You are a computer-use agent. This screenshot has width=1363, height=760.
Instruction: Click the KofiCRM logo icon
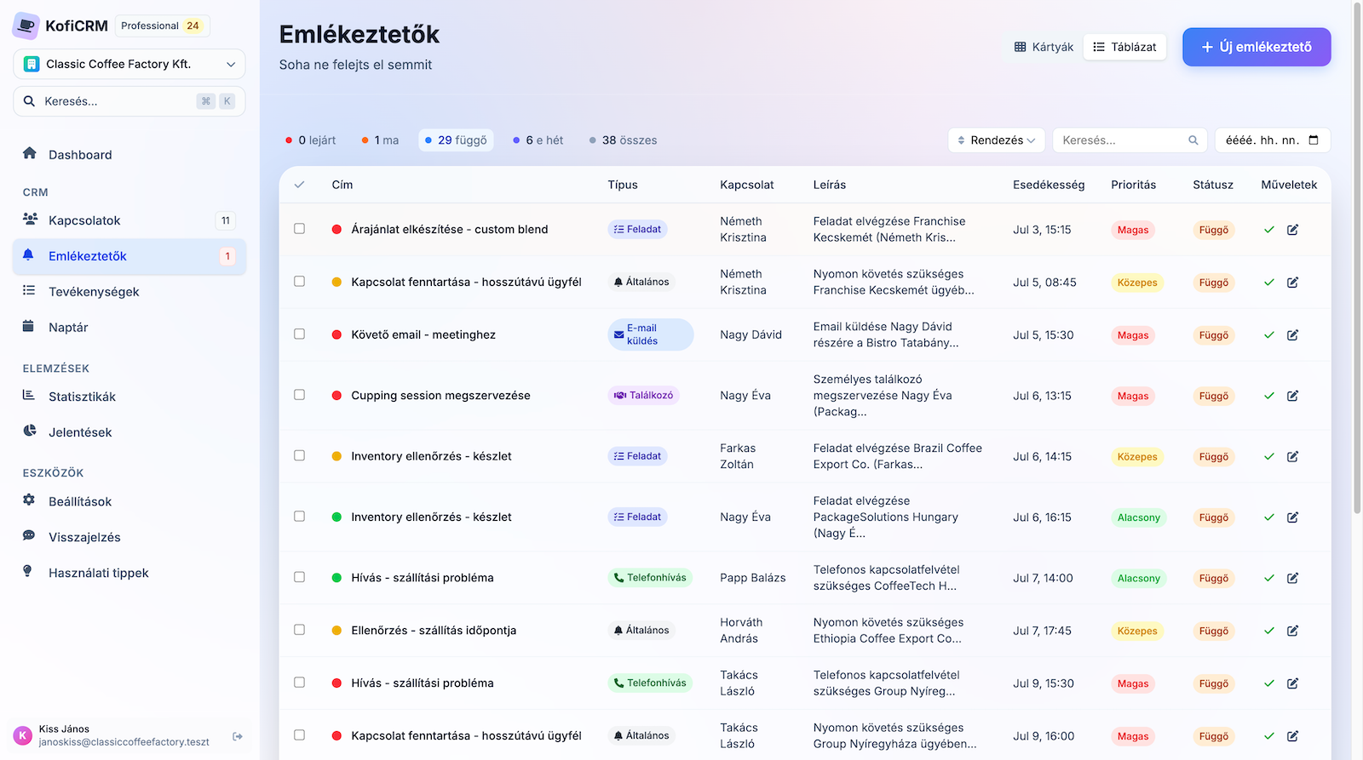click(x=26, y=26)
